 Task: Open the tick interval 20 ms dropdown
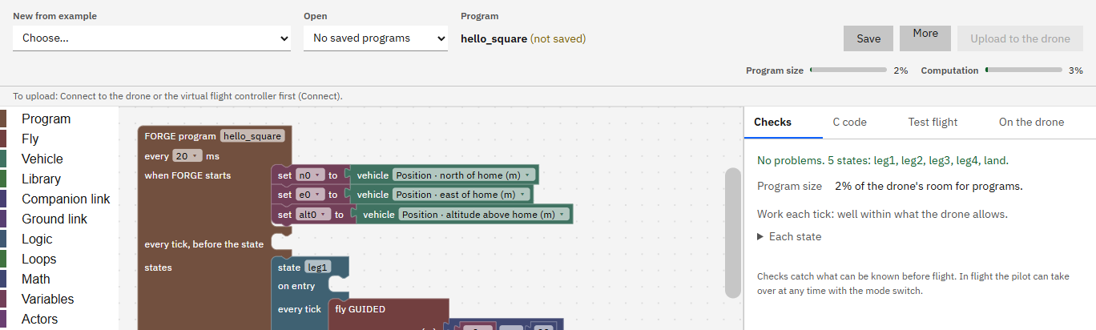(x=187, y=156)
